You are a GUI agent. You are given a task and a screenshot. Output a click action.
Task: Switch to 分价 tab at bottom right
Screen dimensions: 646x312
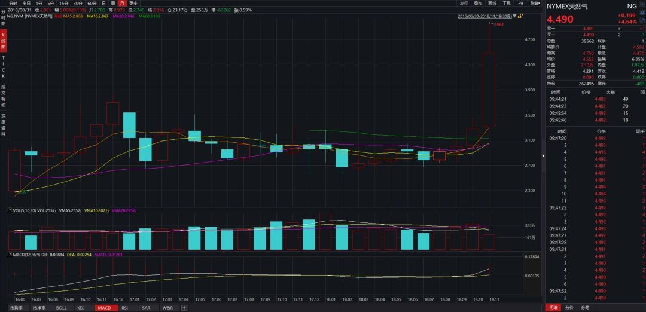click(569, 308)
